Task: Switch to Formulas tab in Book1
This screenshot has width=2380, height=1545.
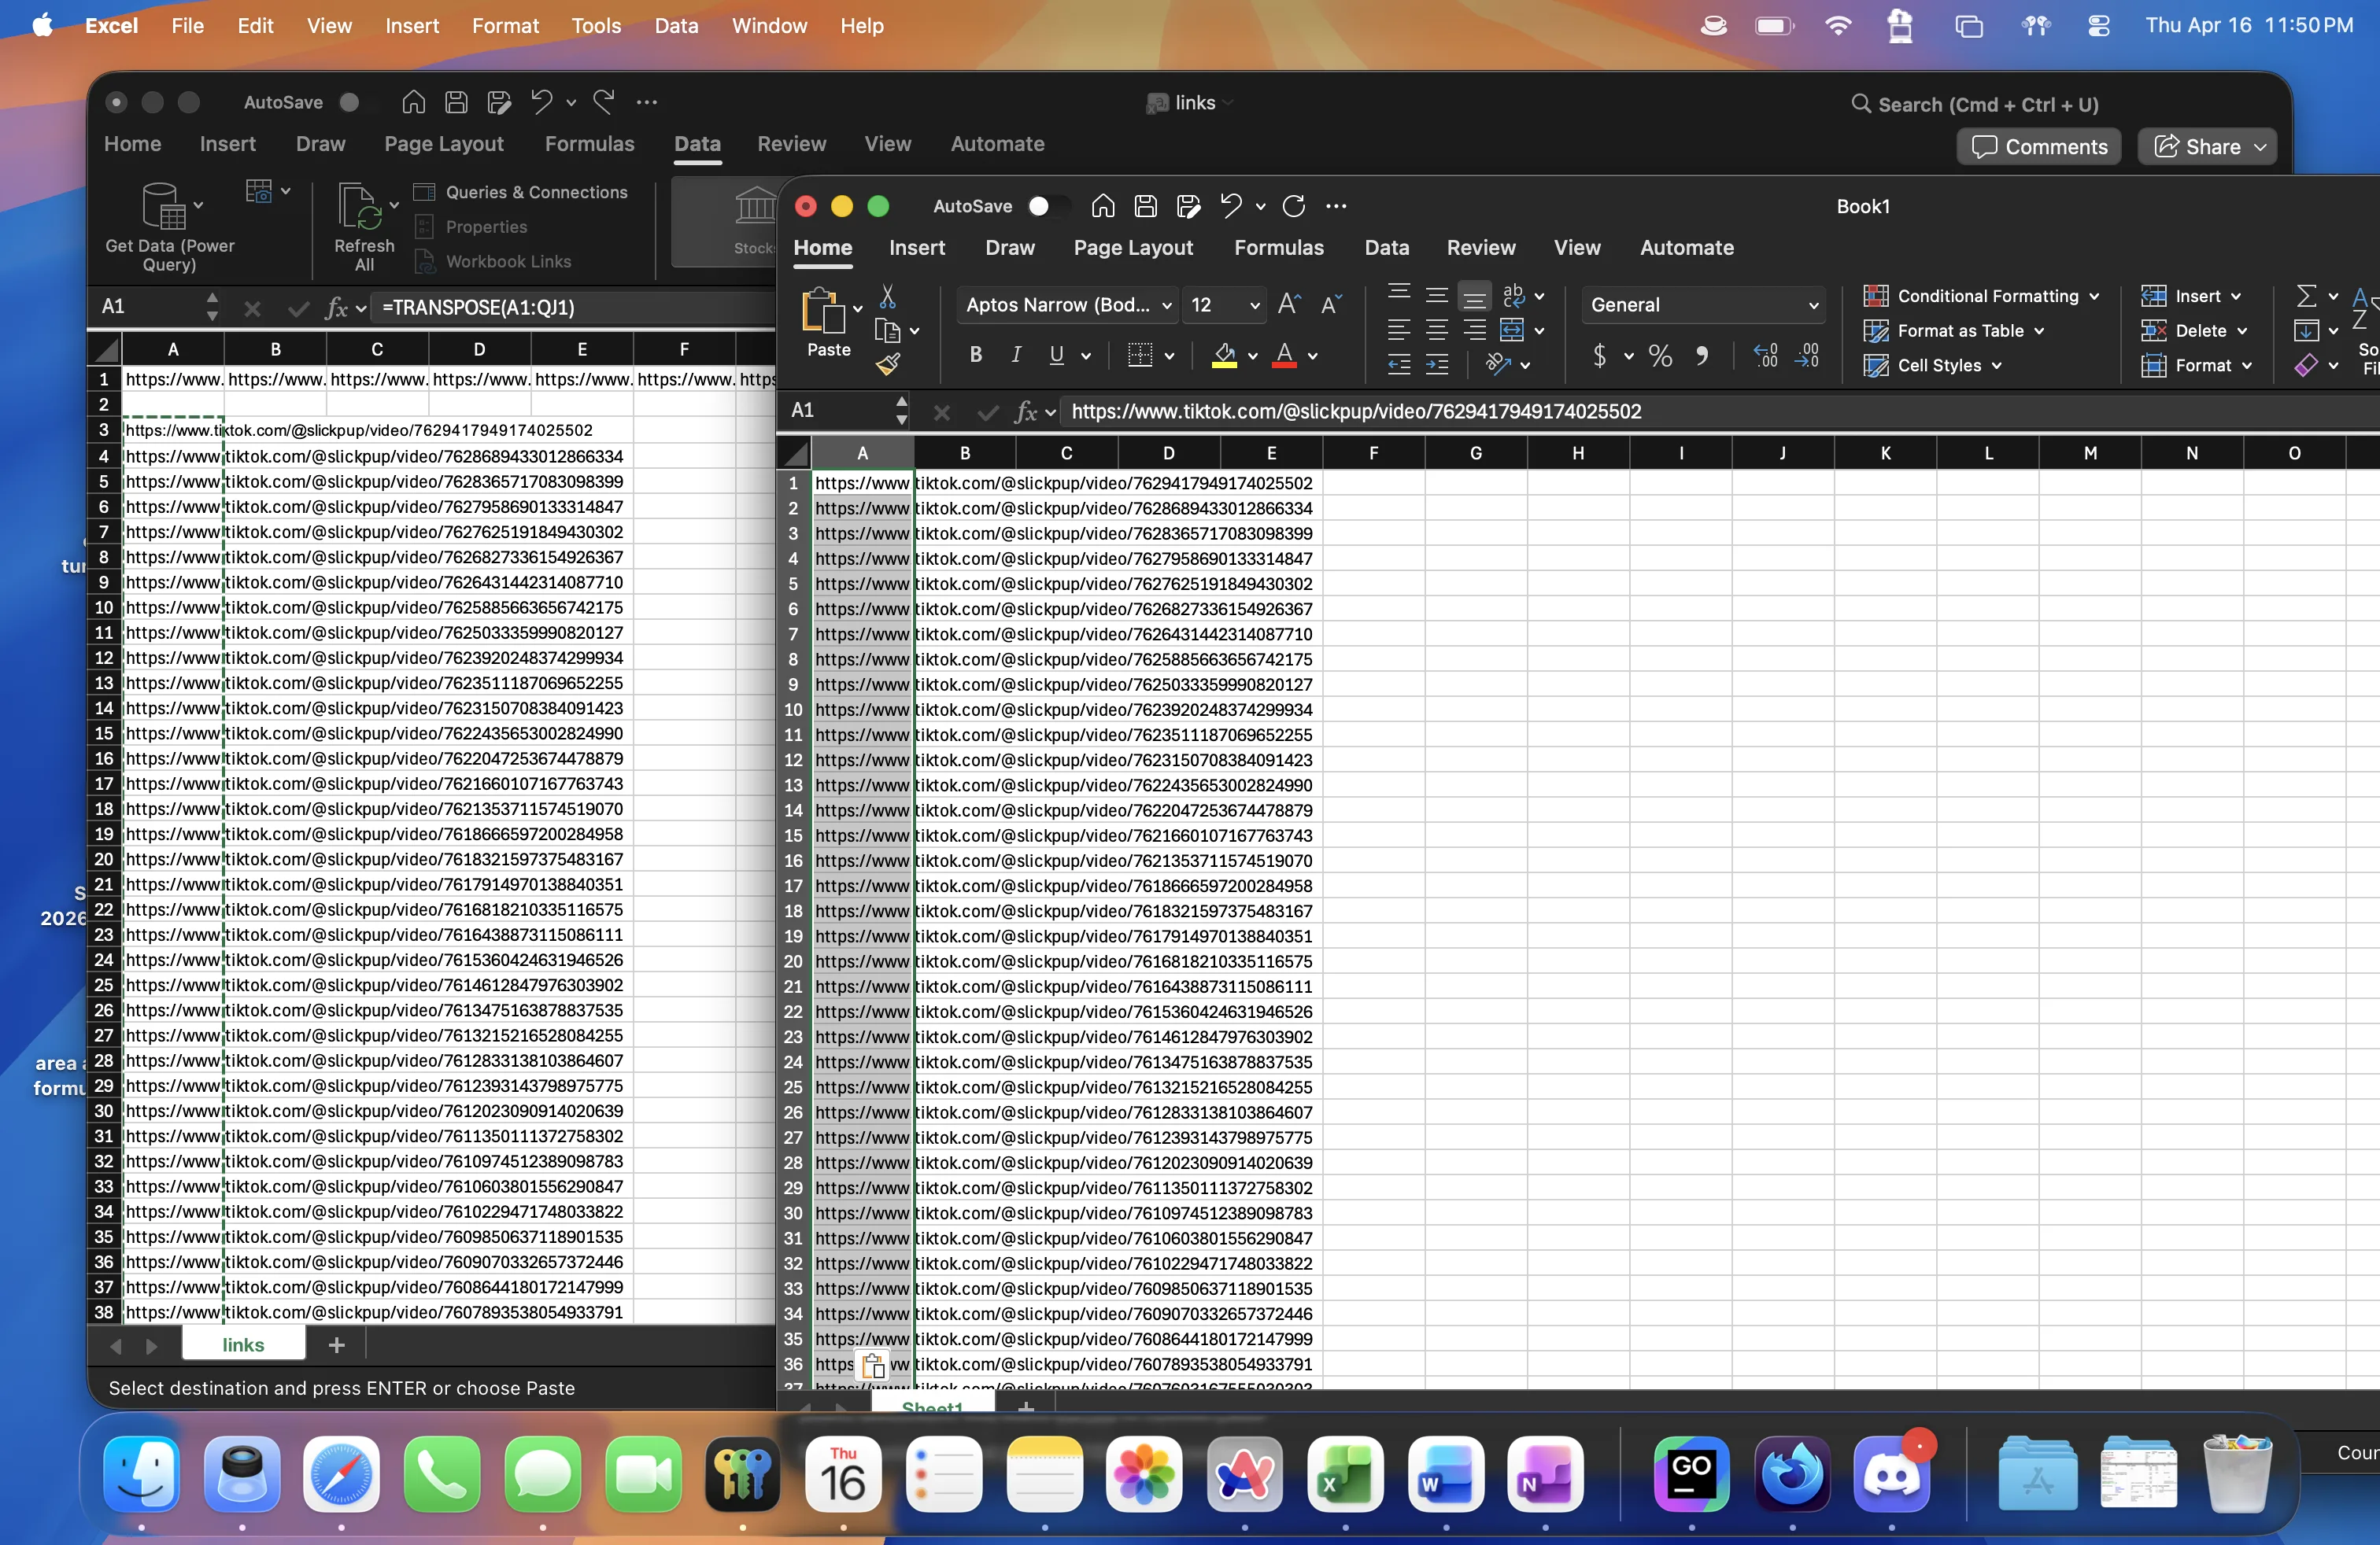Action: click(x=1278, y=248)
